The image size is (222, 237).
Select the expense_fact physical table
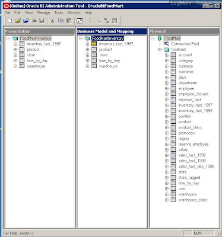[189, 100]
